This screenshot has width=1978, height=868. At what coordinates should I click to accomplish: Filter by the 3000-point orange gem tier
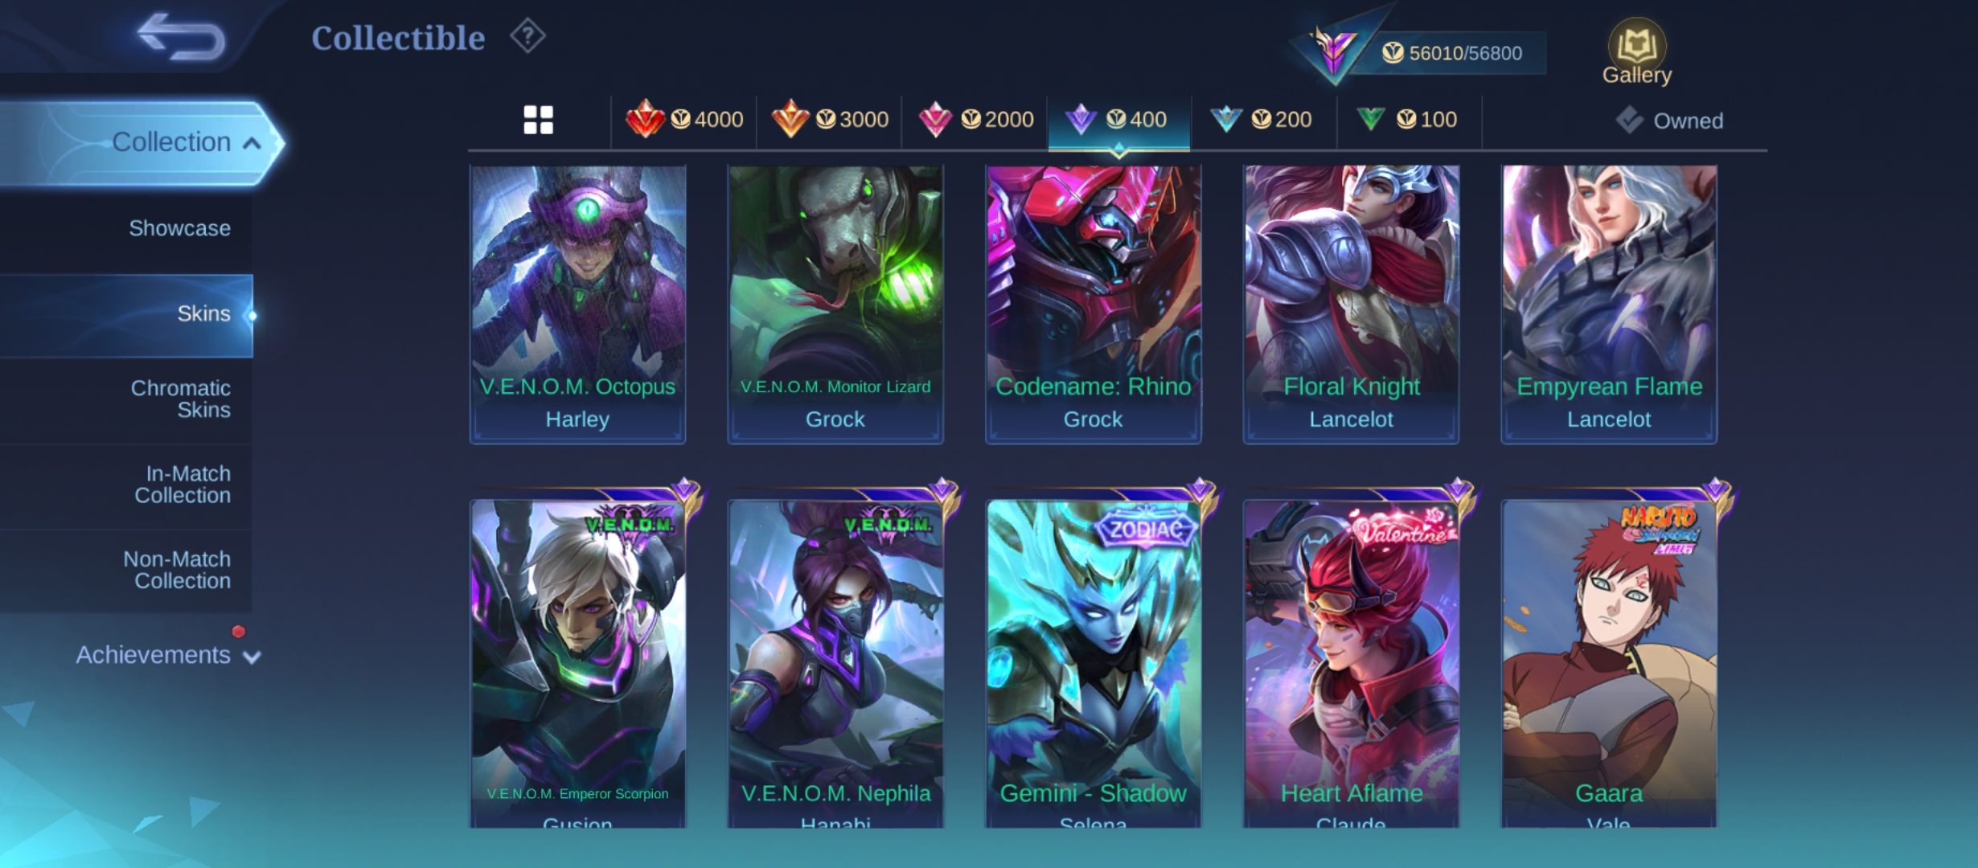pyautogui.click(x=830, y=120)
